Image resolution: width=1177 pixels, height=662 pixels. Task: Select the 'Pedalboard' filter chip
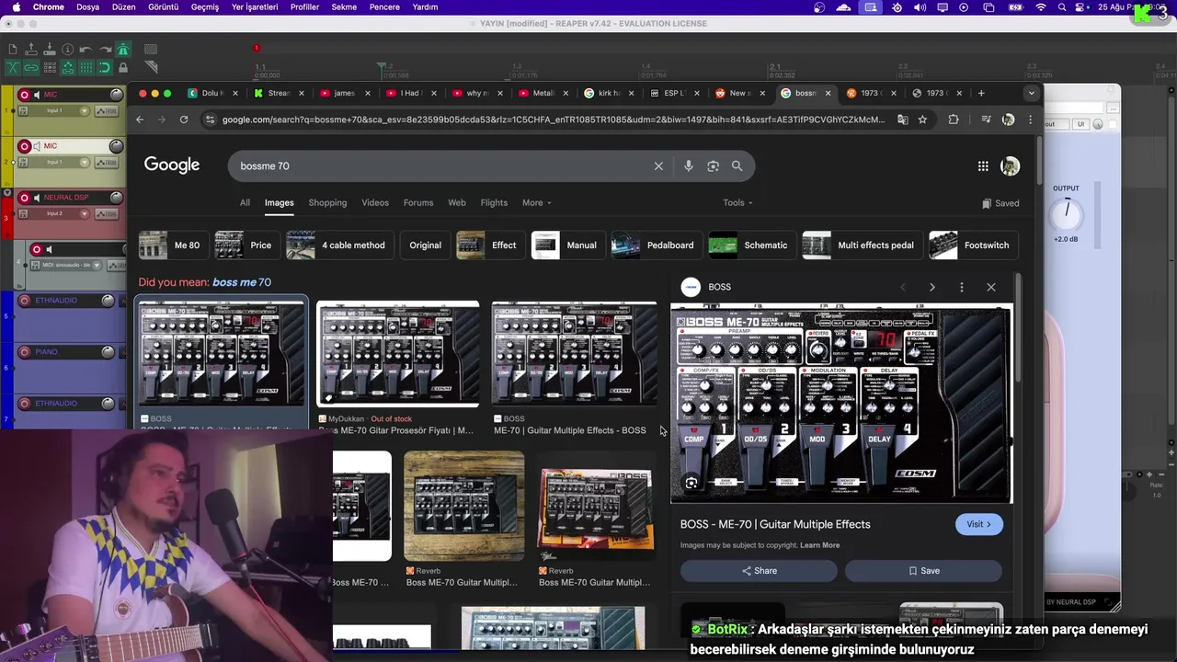pos(657,245)
